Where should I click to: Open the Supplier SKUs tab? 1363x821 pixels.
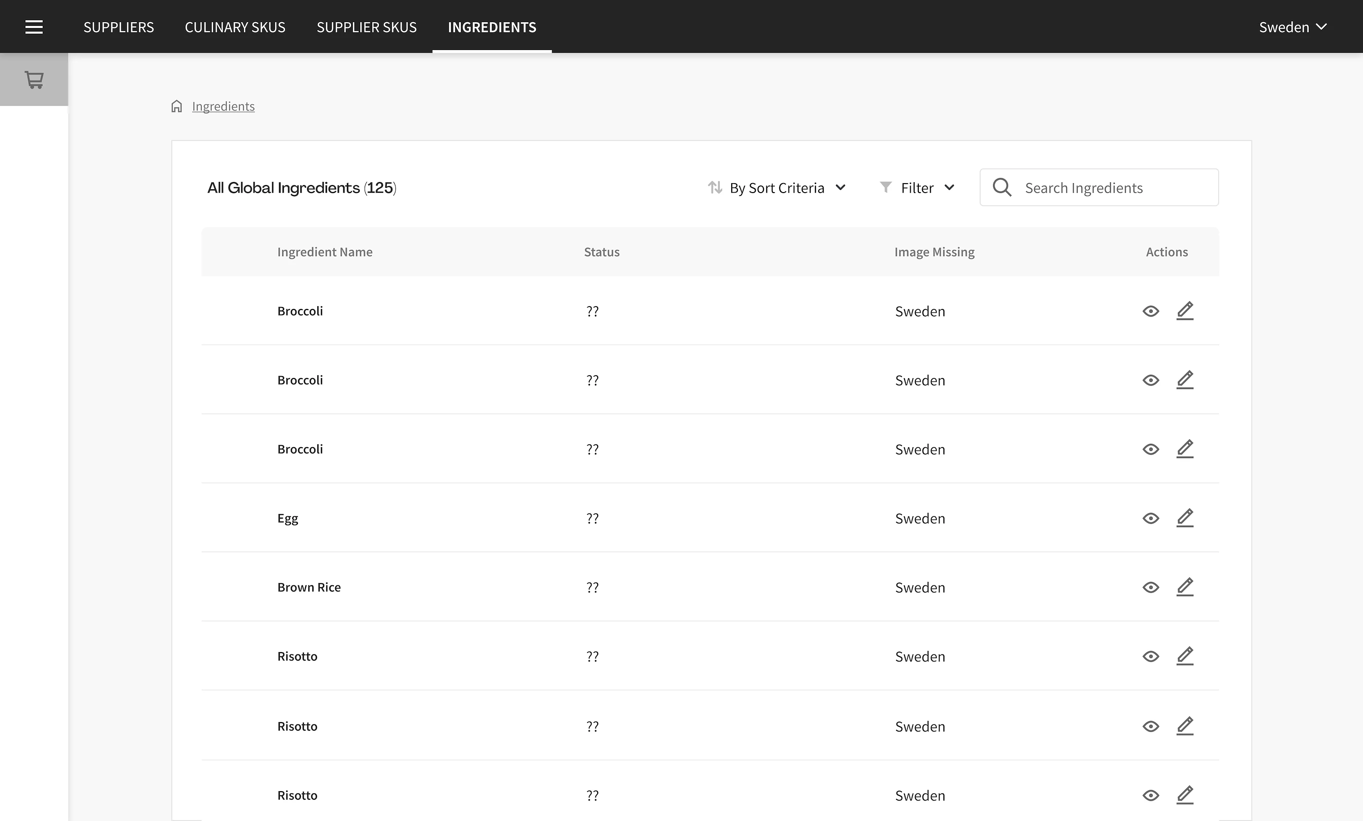point(366,27)
